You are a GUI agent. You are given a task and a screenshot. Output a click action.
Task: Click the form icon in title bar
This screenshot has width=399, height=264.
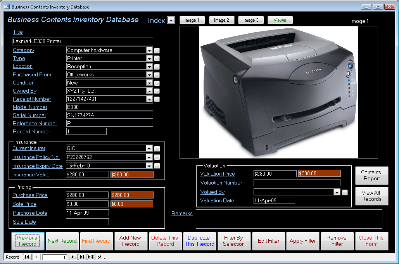[x=7, y=7]
